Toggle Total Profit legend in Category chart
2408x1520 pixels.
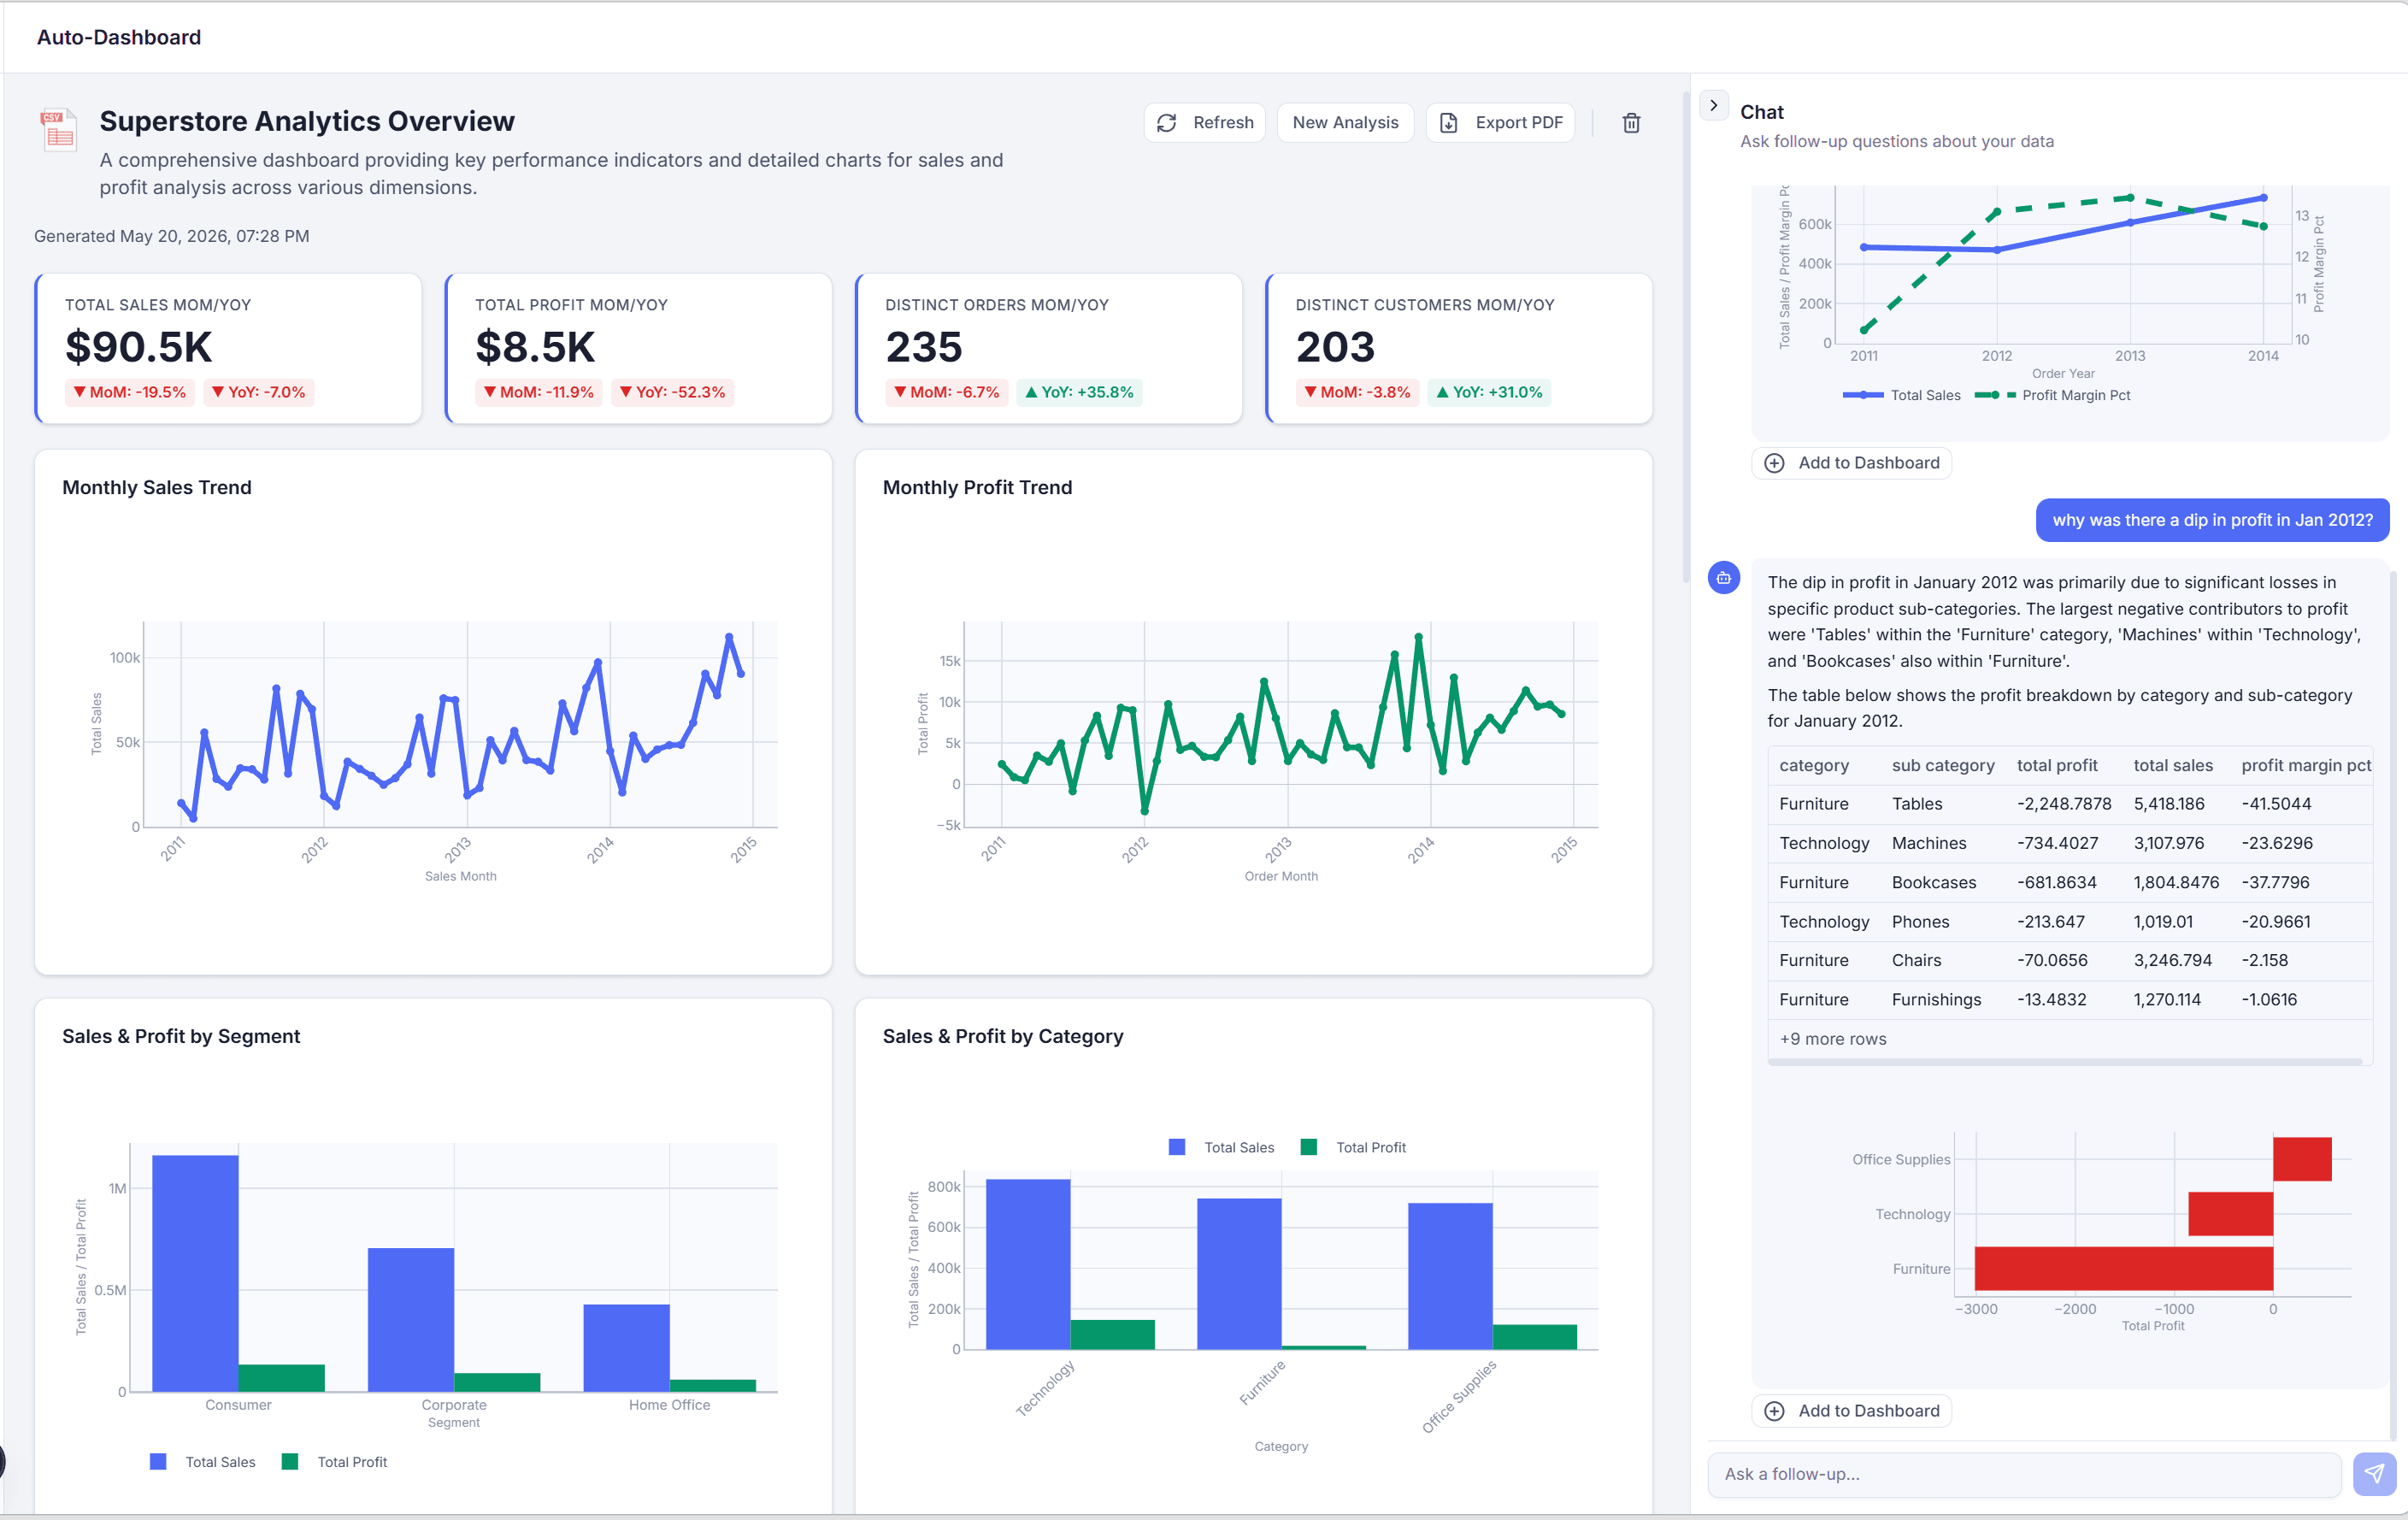[x=1353, y=1147]
